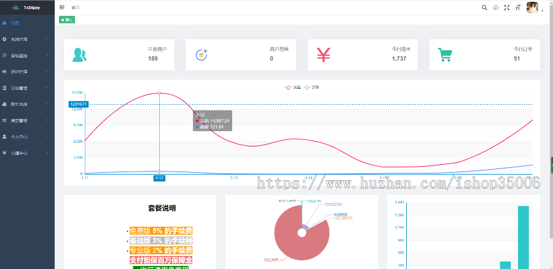This screenshot has height=269, width=553.
Task: Select the green 首页 page tab
Action: pos(67,20)
